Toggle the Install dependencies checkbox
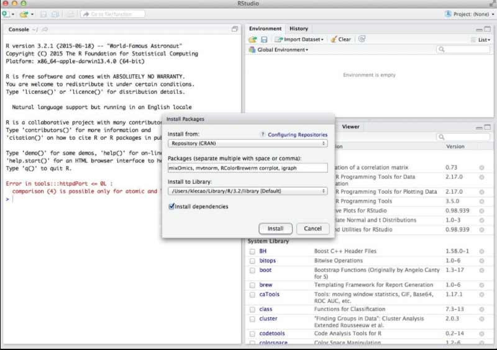Viewport: 497px width, 350px height. 171,206
